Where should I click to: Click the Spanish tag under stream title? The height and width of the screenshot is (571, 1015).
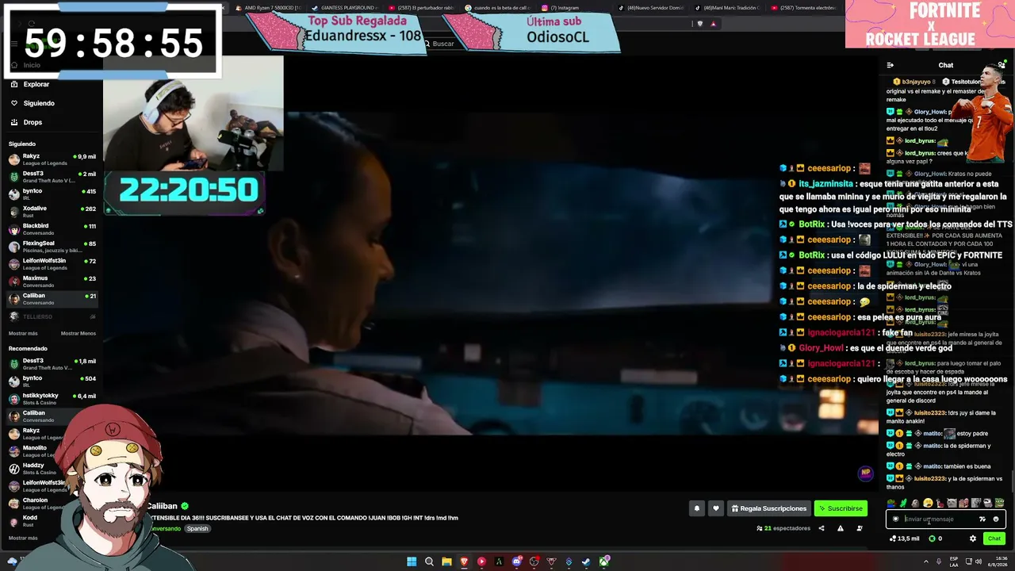(x=197, y=529)
